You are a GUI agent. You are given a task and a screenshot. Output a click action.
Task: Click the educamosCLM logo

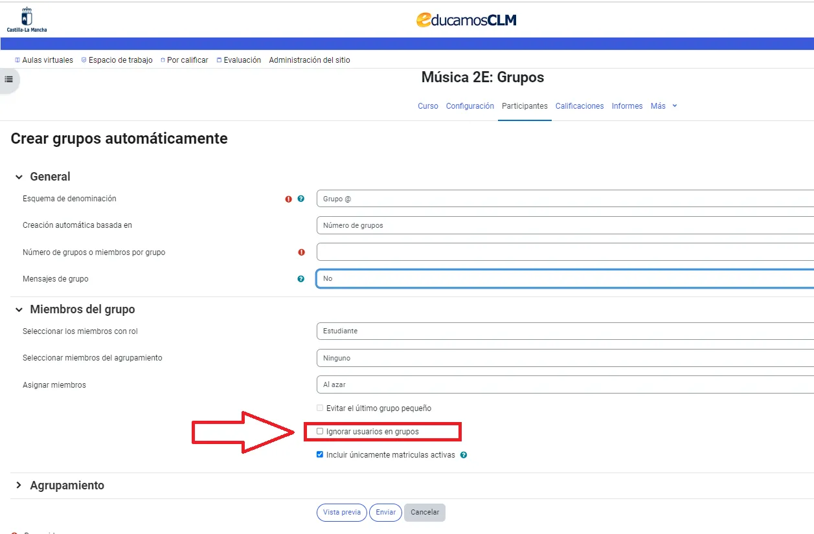tap(466, 20)
